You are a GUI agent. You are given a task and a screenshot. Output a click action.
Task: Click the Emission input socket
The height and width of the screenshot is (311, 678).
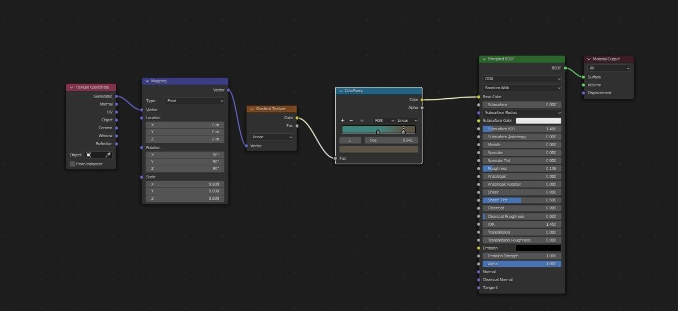[x=479, y=248]
